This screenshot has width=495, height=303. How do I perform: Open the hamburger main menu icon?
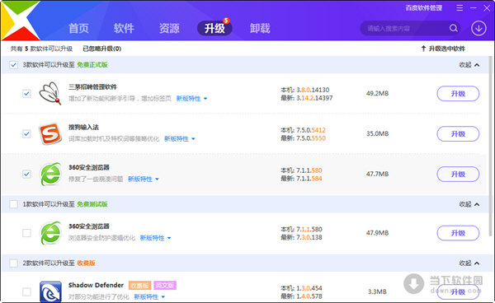coord(460,8)
